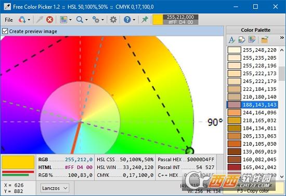Uncheck the Create preview image checkbox

click(x=5, y=31)
